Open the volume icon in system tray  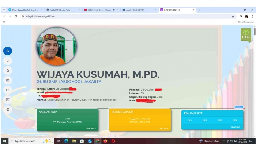click(x=231, y=141)
